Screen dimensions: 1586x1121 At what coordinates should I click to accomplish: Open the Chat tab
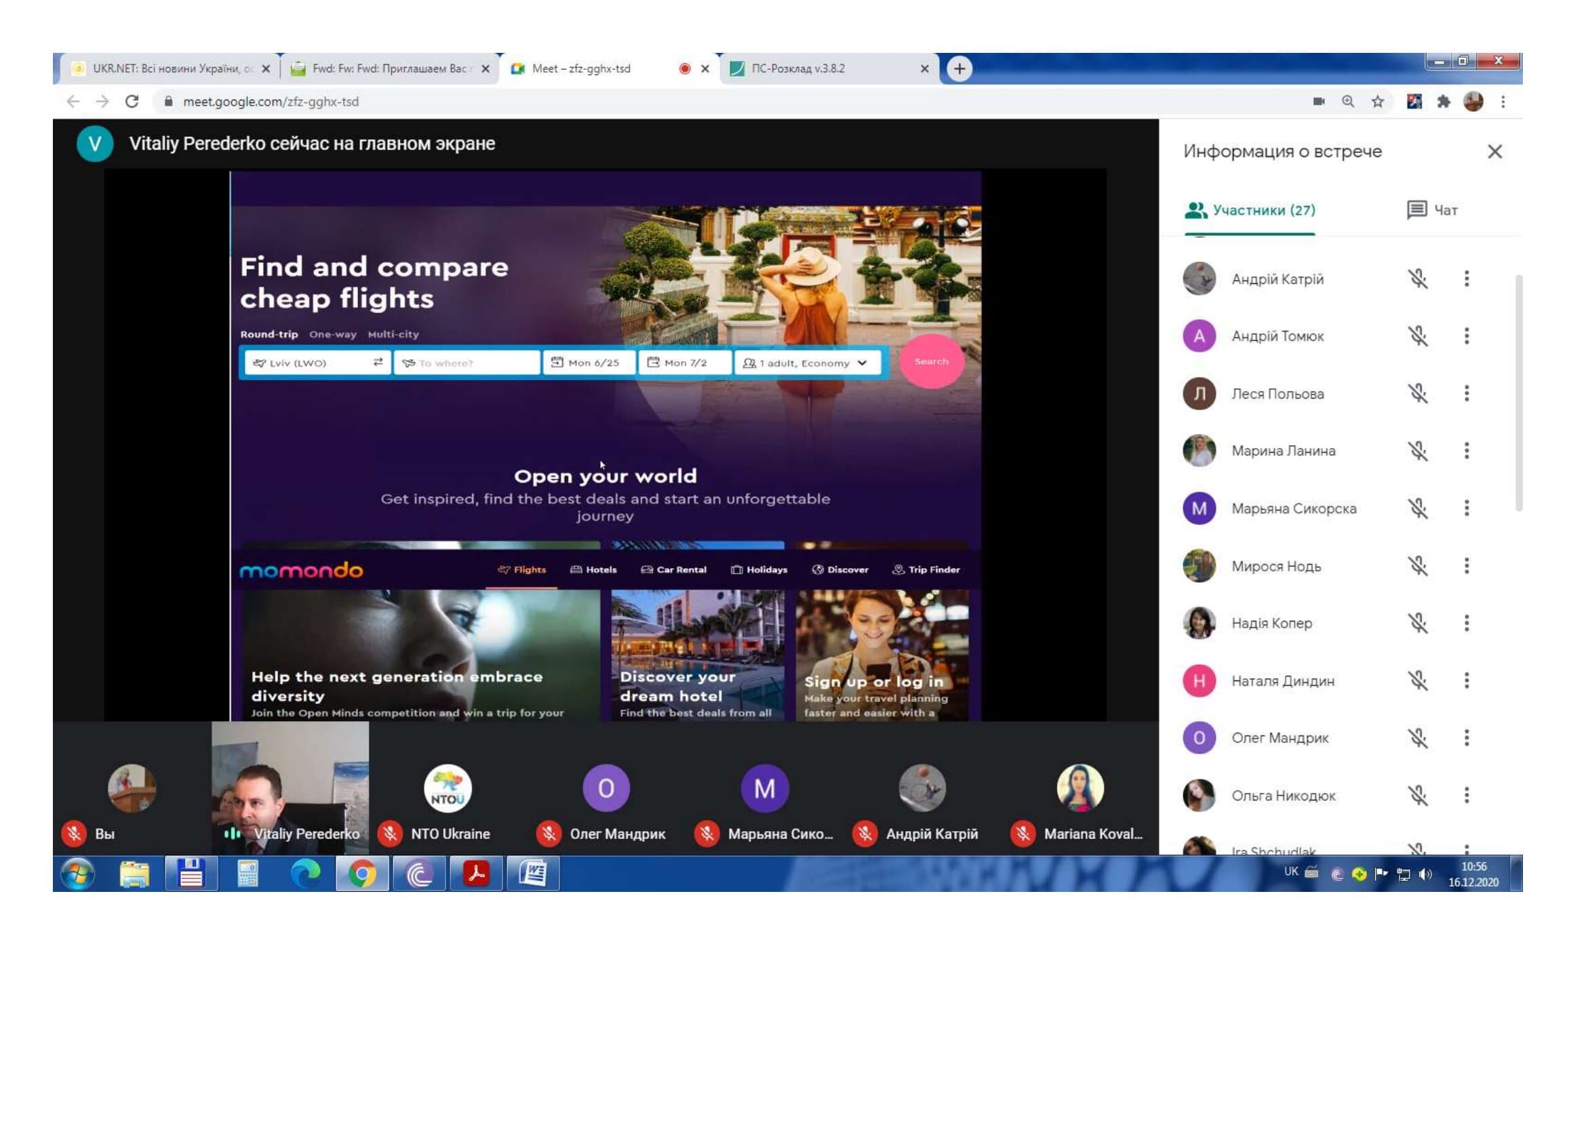1432,210
